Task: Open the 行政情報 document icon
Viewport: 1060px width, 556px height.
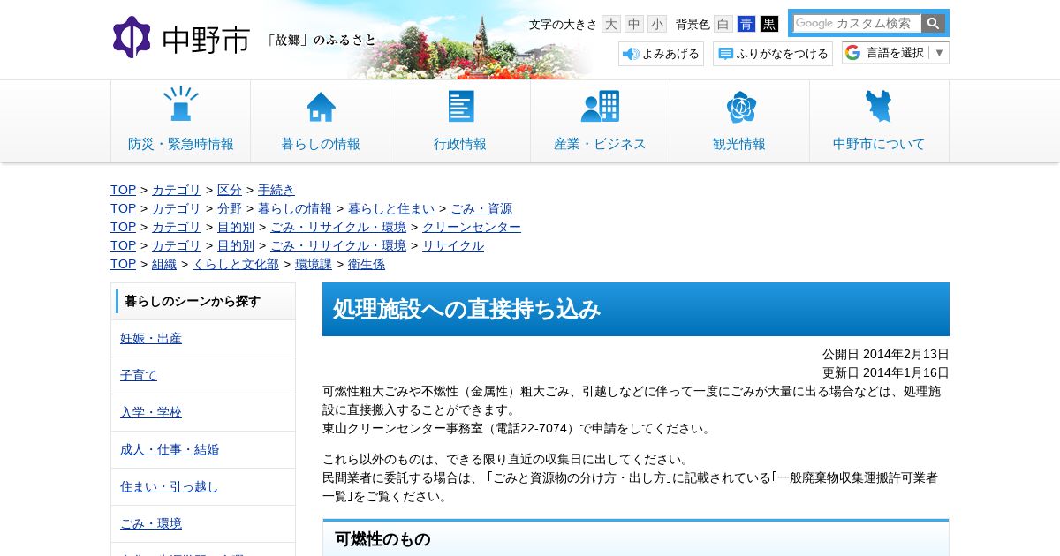Action: (x=460, y=106)
